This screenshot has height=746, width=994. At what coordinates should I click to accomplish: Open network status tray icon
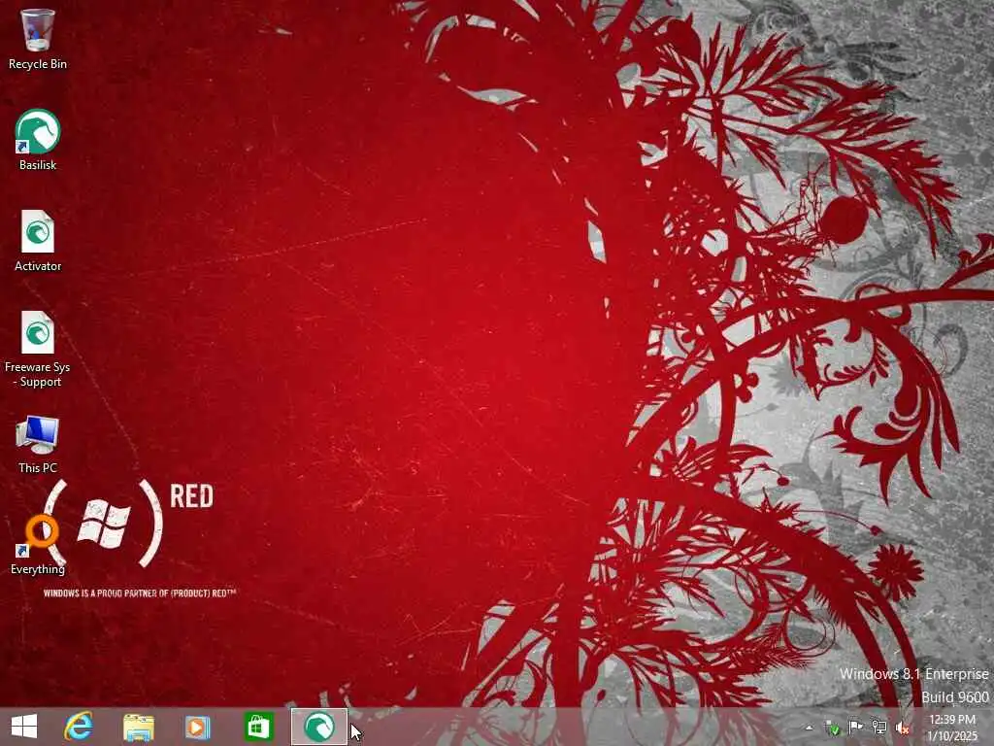click(x=879, y=727)
